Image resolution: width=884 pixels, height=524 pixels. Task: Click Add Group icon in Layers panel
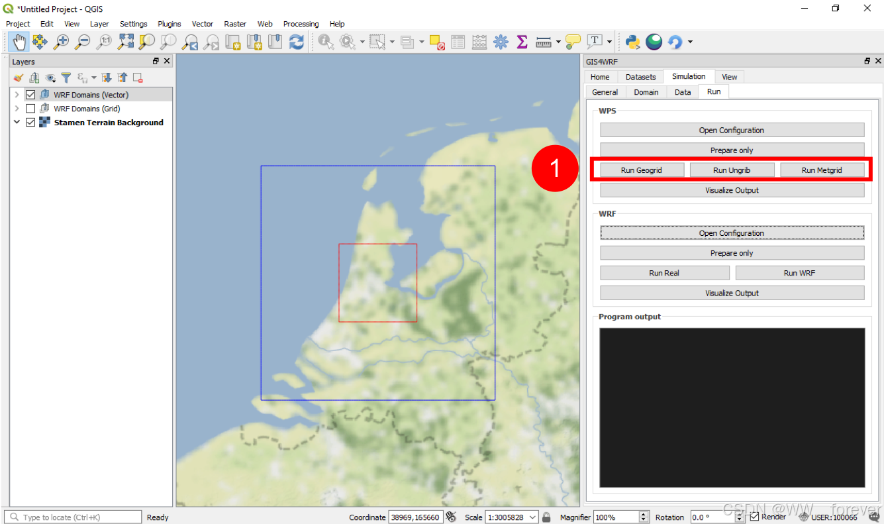tap(34, 78)
